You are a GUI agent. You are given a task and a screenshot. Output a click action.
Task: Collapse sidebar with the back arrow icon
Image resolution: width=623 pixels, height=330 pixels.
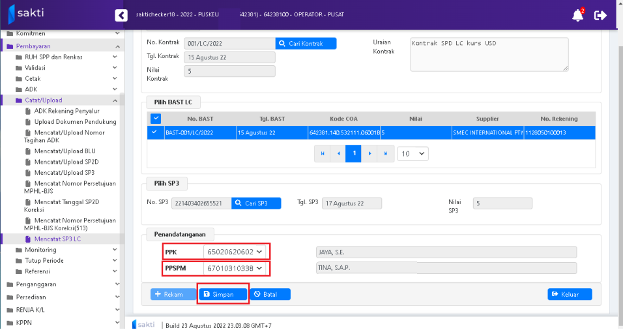121,15
